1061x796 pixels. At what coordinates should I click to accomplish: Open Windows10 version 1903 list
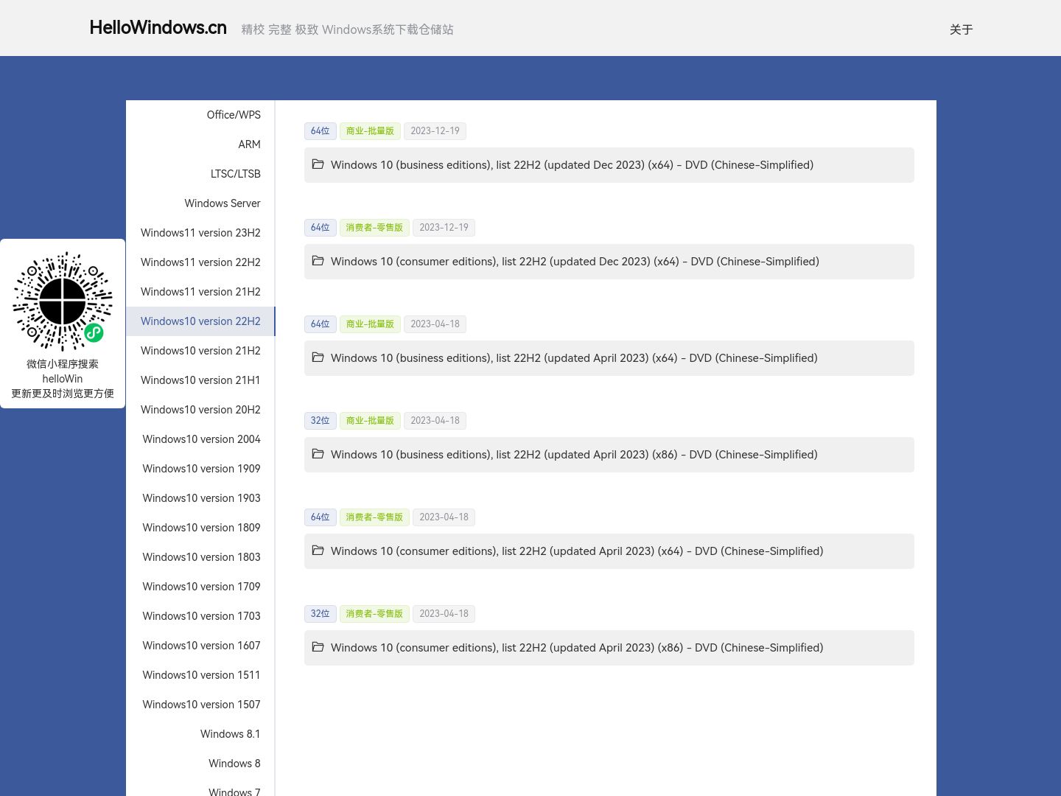tap(200, 498)
